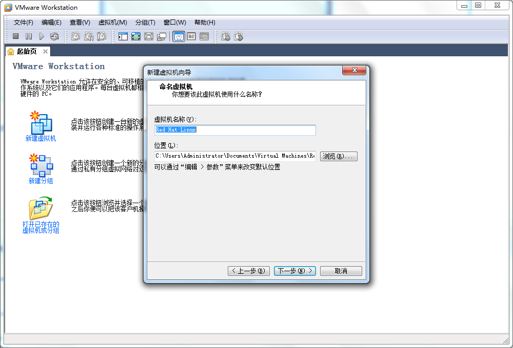Click the 你想要该此虚拟机使用什么名称? text
The width and height of the screenshot is (513, 348).
[216, 94]
